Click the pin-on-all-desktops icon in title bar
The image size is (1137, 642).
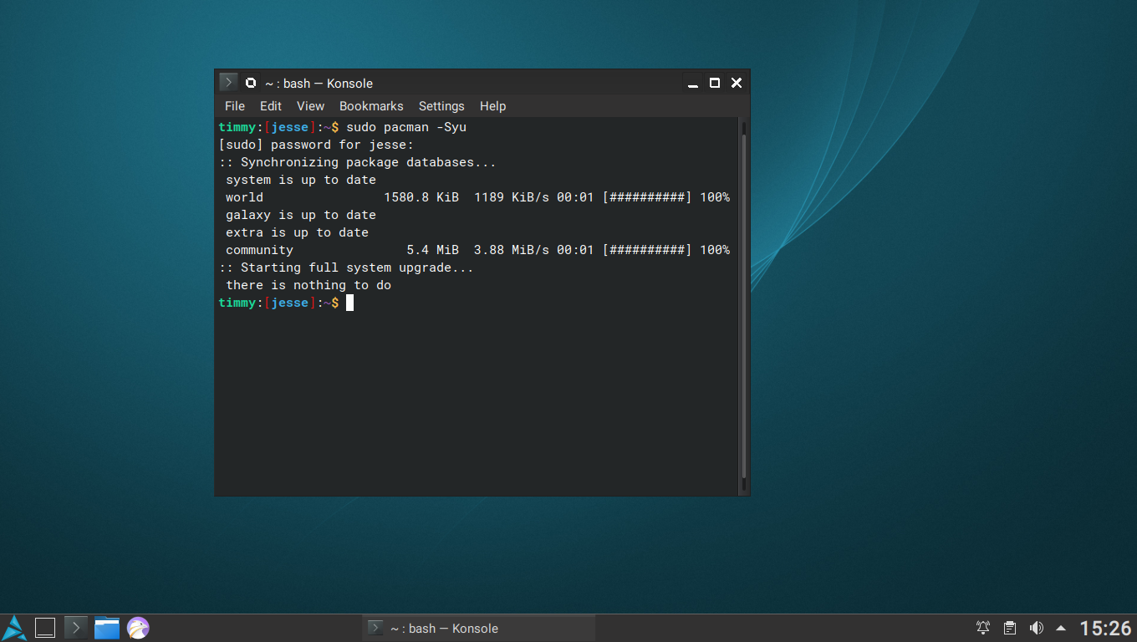click(251, 83)
